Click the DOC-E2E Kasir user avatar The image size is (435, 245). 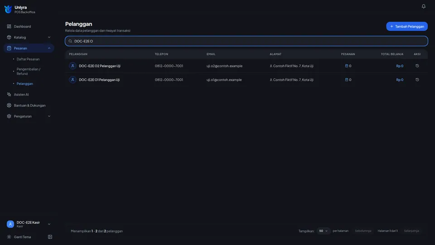[10, 224]
